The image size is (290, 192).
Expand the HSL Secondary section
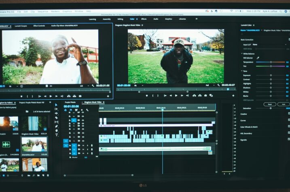246,133
